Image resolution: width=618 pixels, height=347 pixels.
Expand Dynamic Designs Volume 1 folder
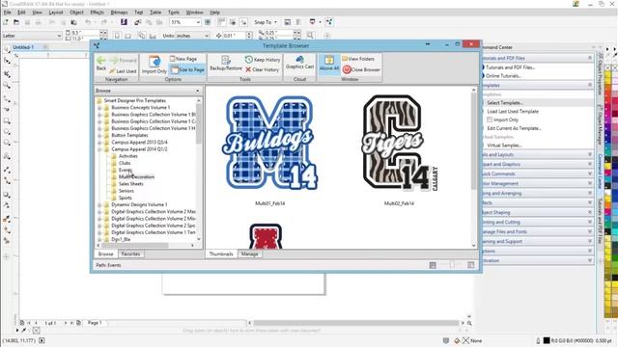tap(99, 205)
